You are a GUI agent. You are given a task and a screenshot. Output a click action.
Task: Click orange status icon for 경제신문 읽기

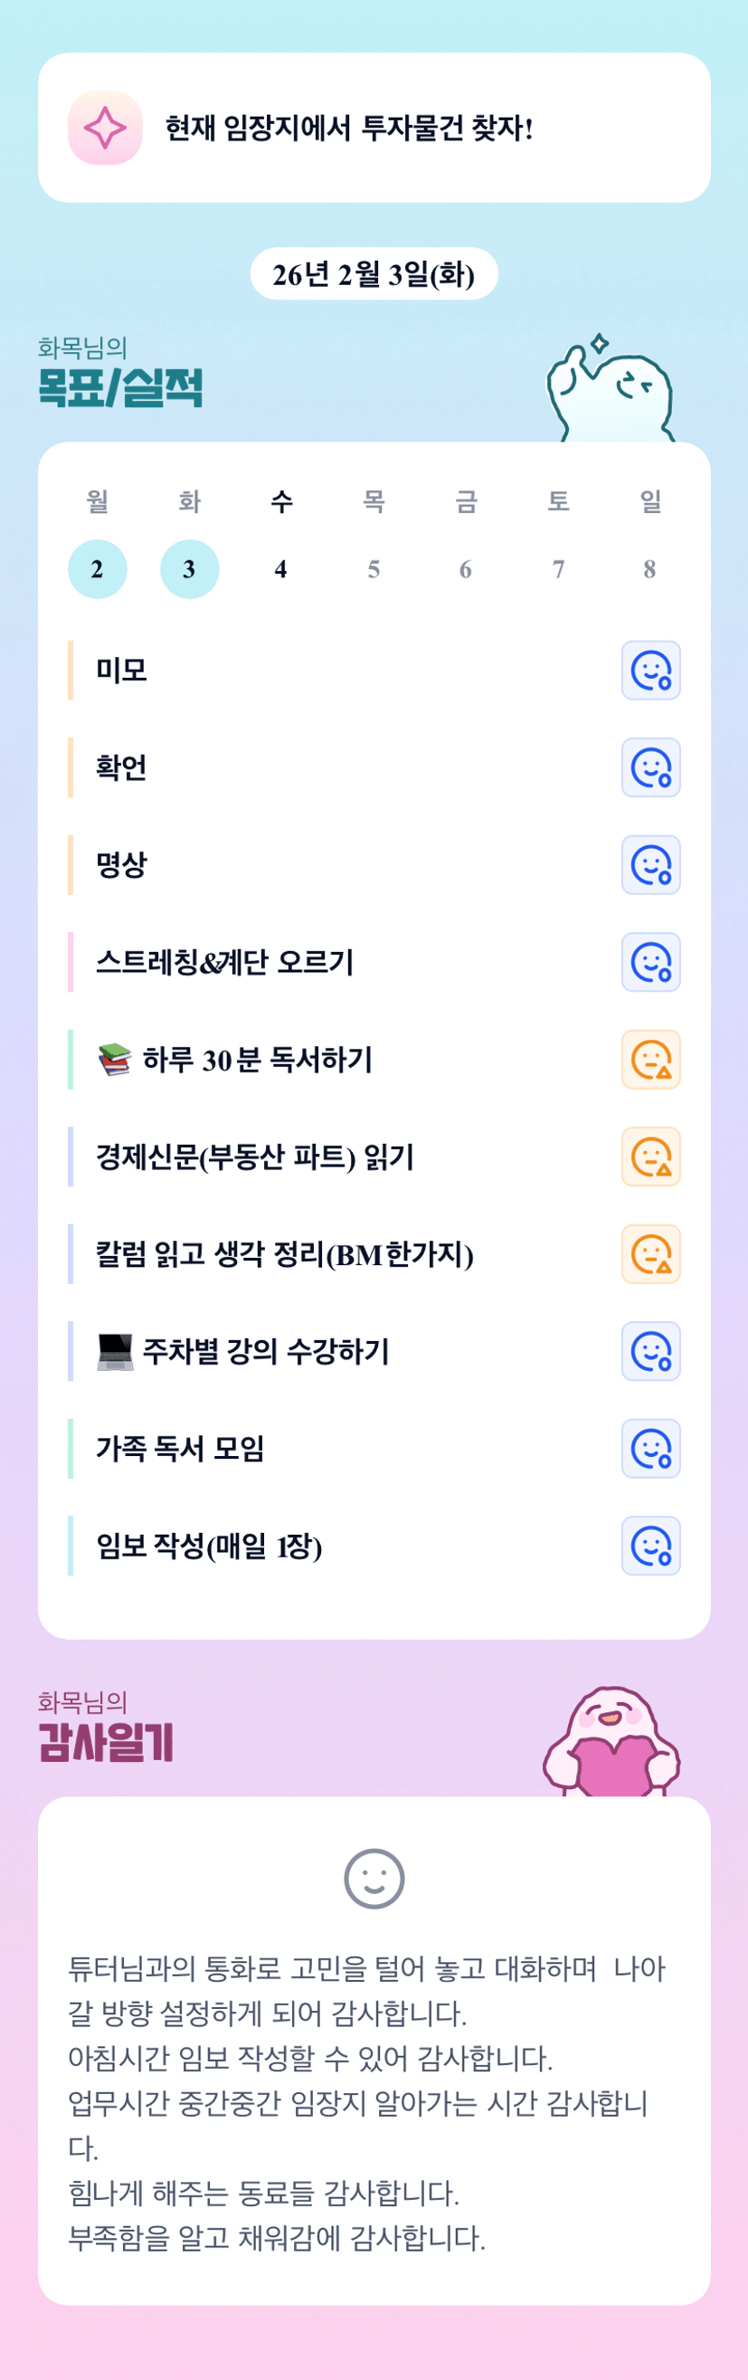pyautogui.click(x=651, y=1157)
